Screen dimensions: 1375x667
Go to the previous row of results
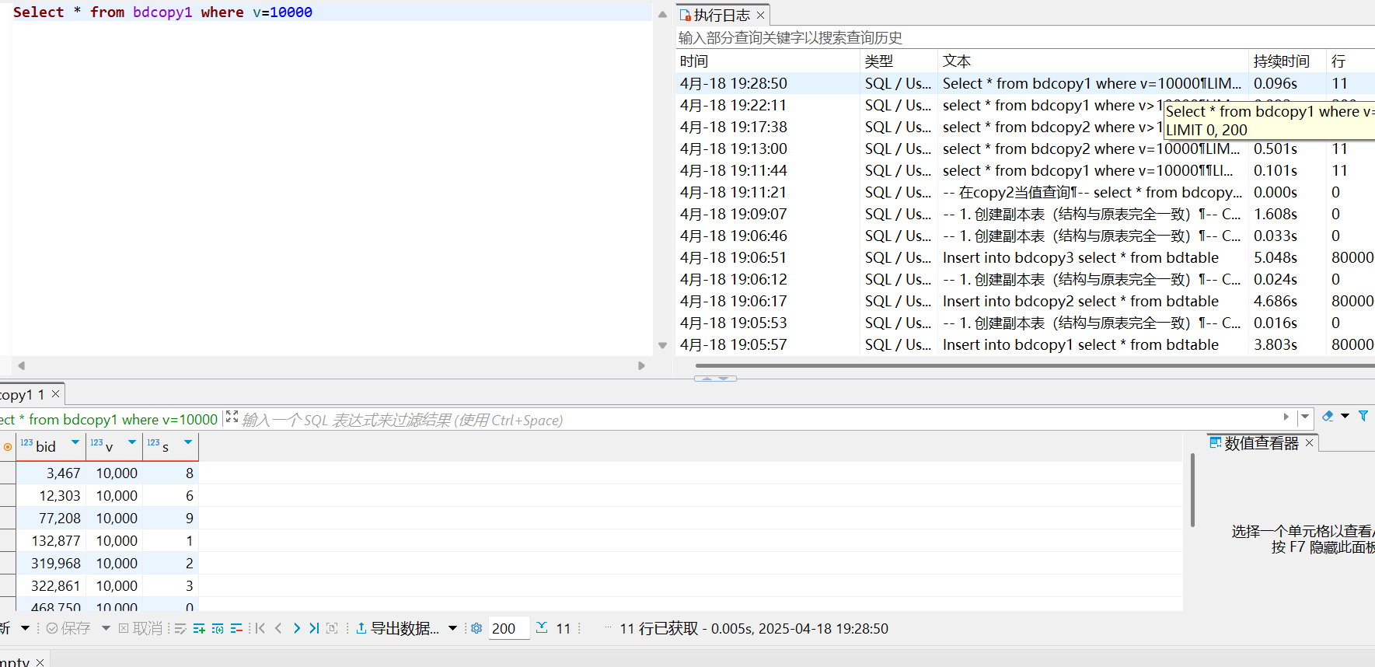click(278, 628)
